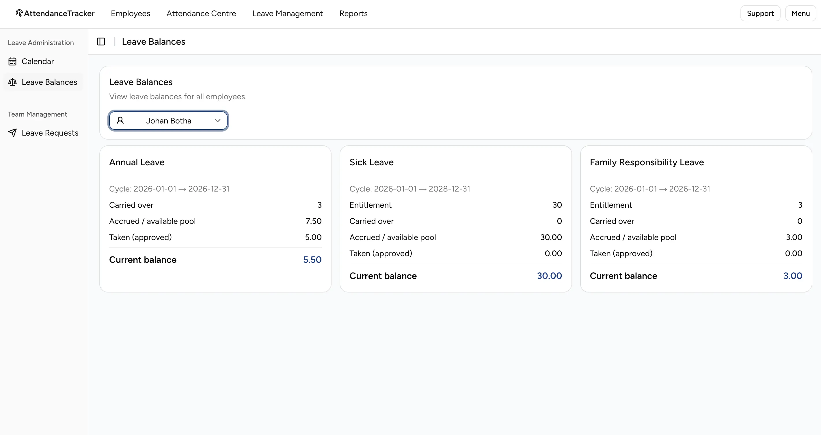This screenshot has width=821, height=435.
Task: Click the Support button
Action: [x=760, y=13]
